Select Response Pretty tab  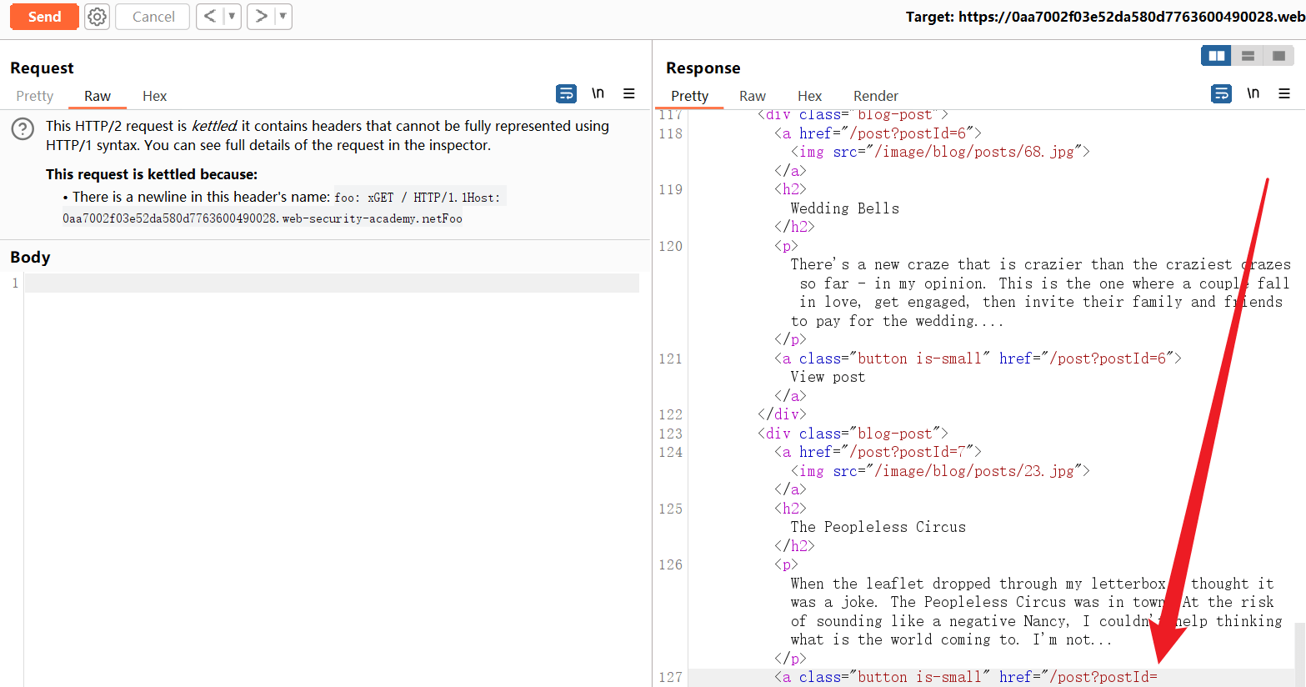pyautogui.click(x=690, y=96)
